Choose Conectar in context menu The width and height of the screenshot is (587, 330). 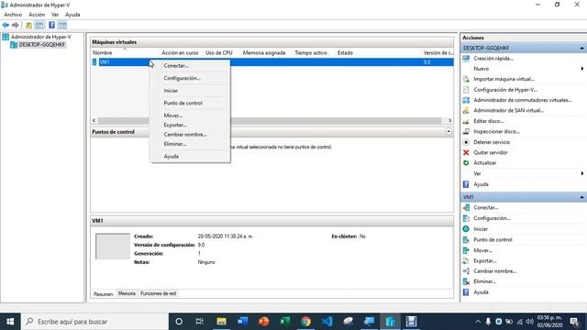tap(190, 65)
